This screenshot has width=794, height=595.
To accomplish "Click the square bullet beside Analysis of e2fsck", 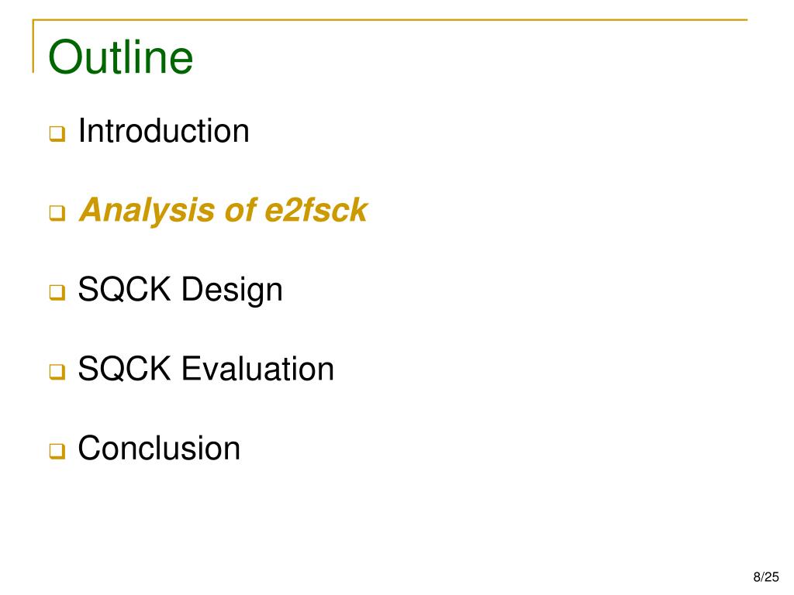I will pyautogui.click(x=57, y=213).
